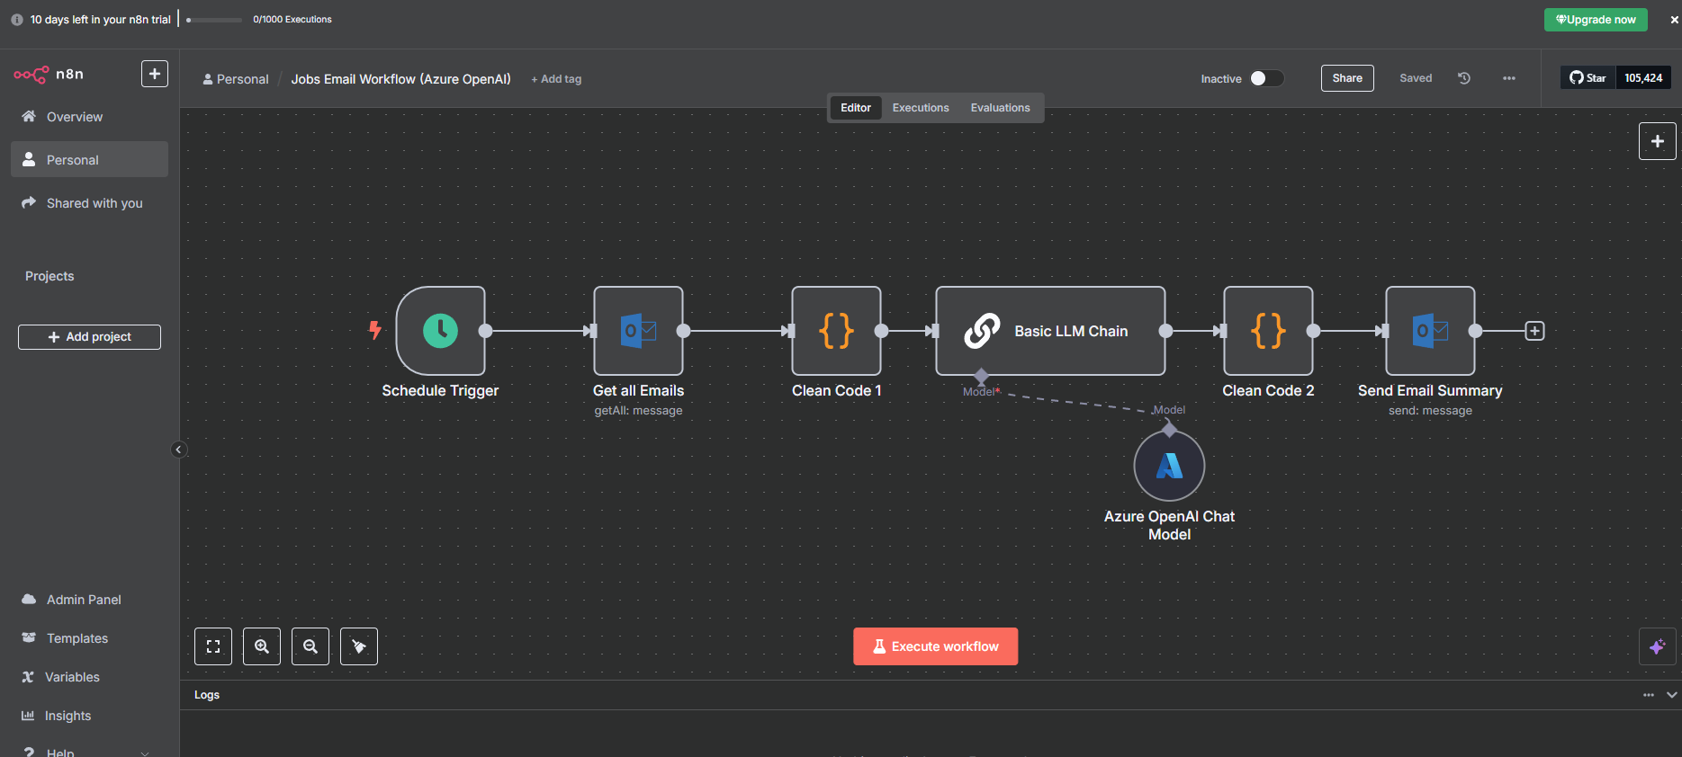Open the Admin Panel
The width and height of the screenshot is (1682, 757).
(x=89, y=600)
